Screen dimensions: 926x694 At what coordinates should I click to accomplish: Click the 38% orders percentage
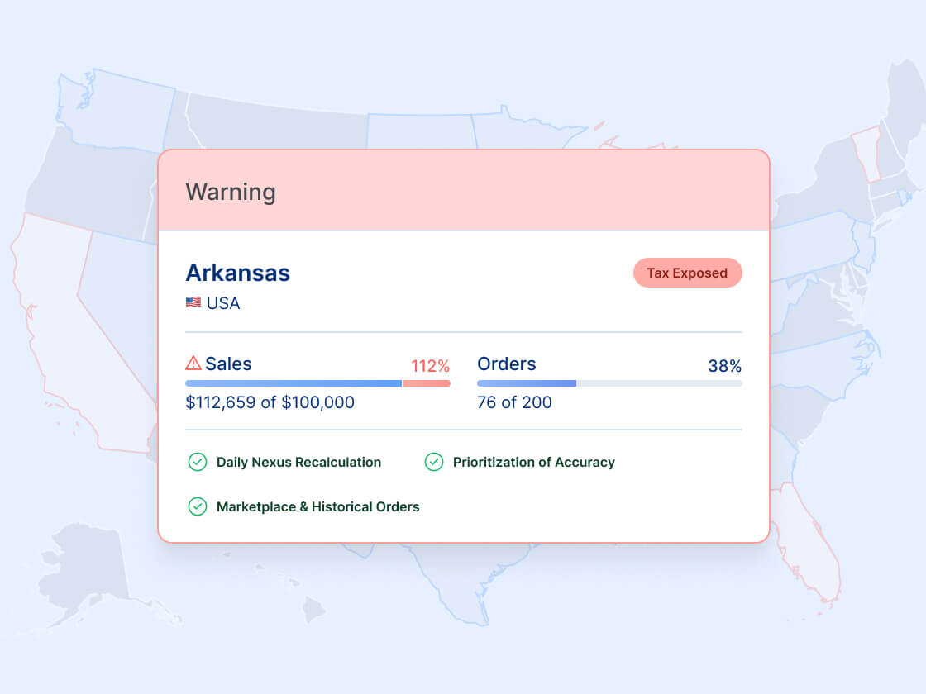coord(724,366)
